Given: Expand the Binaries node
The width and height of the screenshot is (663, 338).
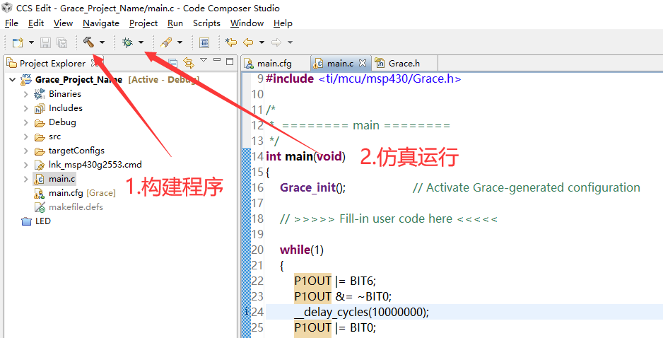Looking at the screenshot, I should [26, 94].
